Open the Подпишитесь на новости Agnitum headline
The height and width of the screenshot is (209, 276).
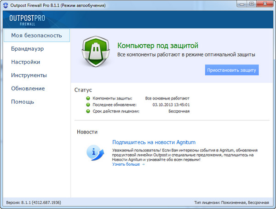tap(157, 142)
